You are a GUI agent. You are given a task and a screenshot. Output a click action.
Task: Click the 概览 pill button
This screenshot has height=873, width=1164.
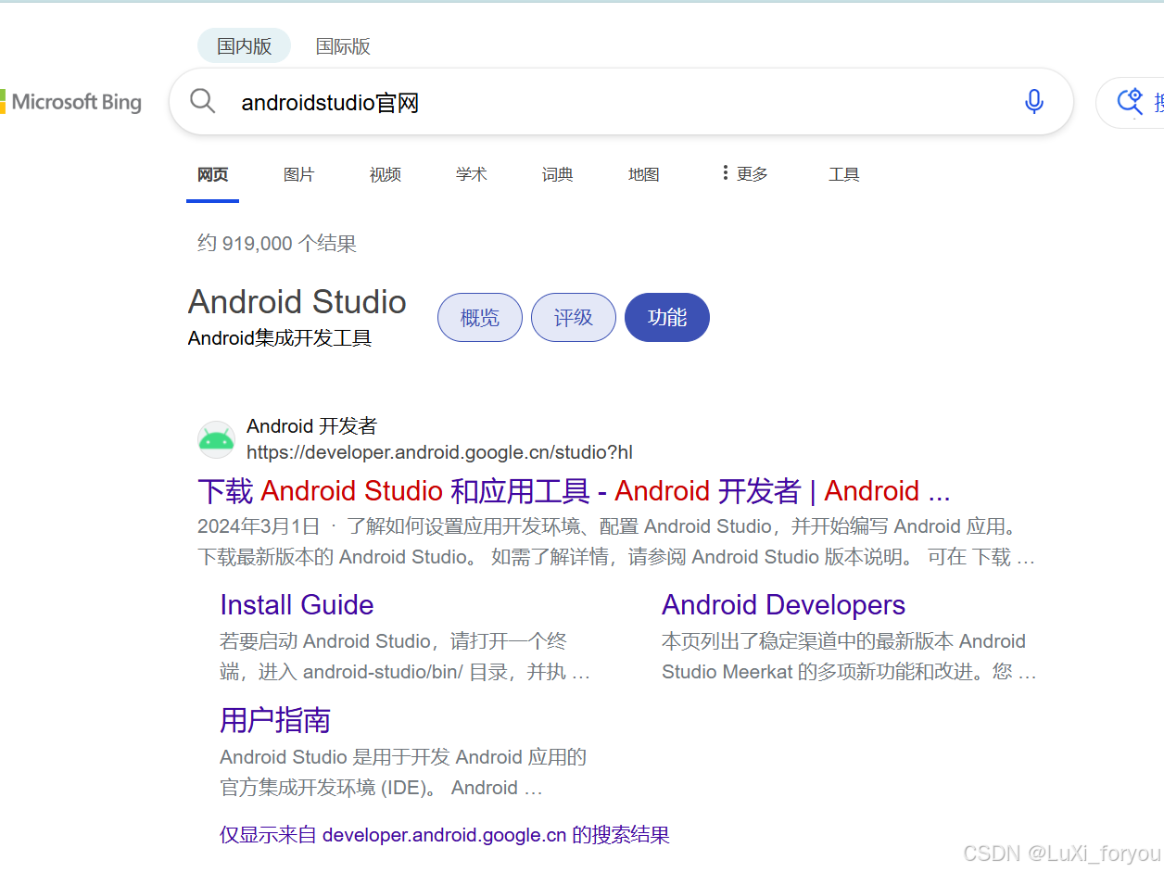(x=480, y=318)
